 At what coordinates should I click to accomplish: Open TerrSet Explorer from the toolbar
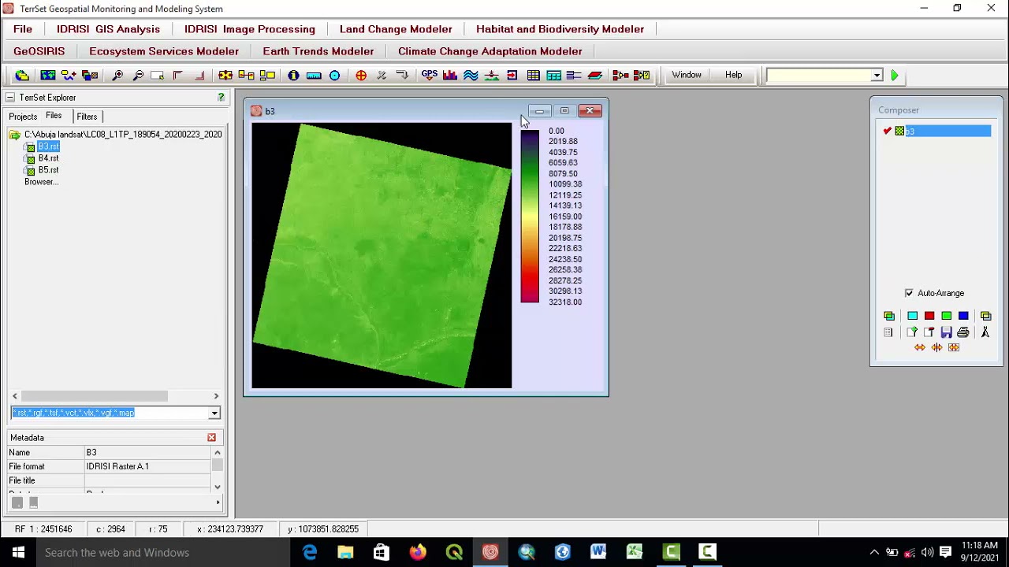pyautogui.click(x=22, y=76)
